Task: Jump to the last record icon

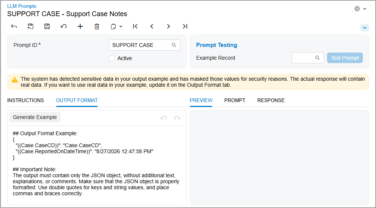Action: coord(185,26)
